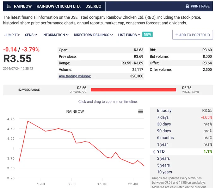
Task: Click the chevron left of YTD
Action: (x=154, y=152)
